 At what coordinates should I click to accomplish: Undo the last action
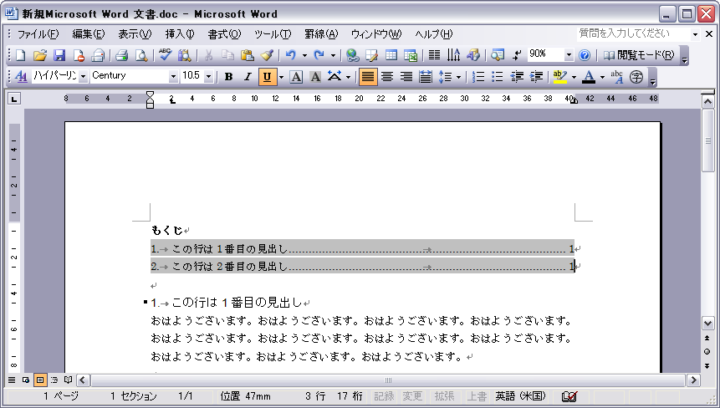[290, 55]
